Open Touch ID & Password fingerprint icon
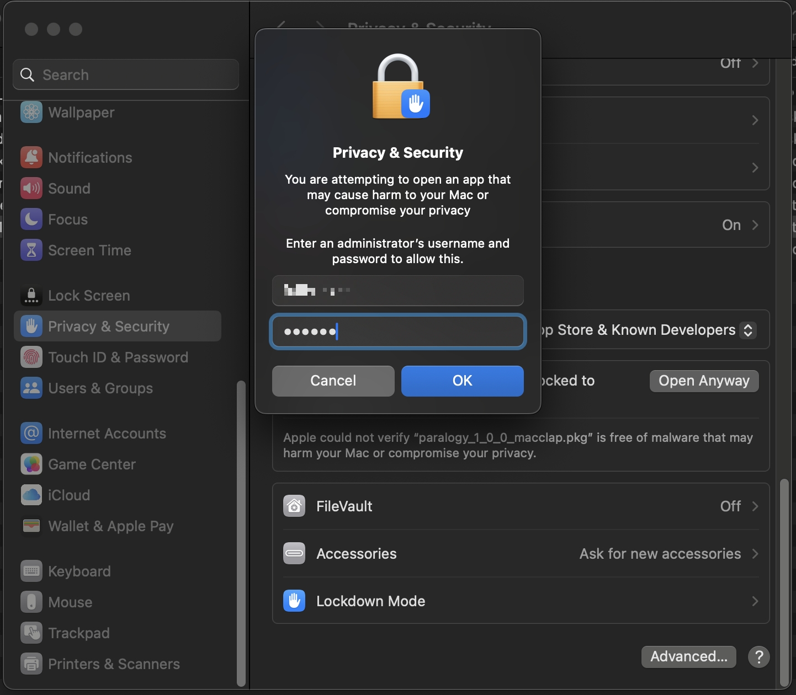Image resolution: width=796 pixels, height=695 pixels. coord(31,357)
